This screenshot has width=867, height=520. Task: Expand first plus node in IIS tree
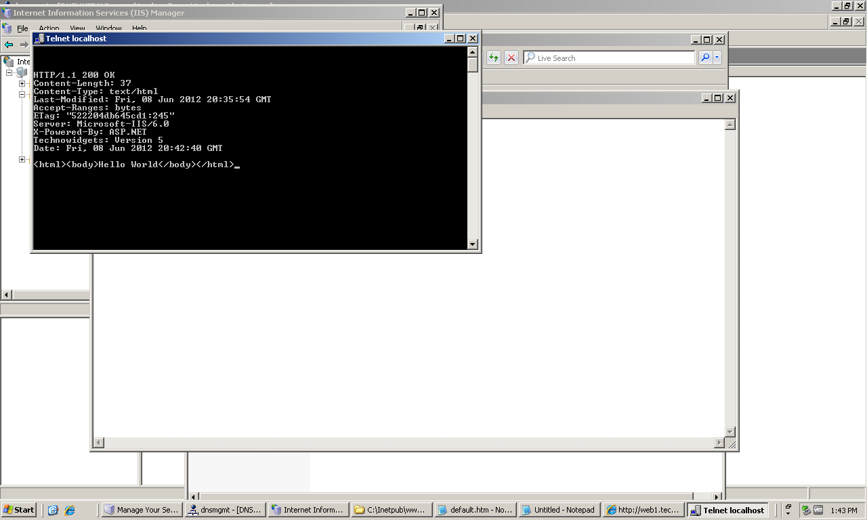22,84
